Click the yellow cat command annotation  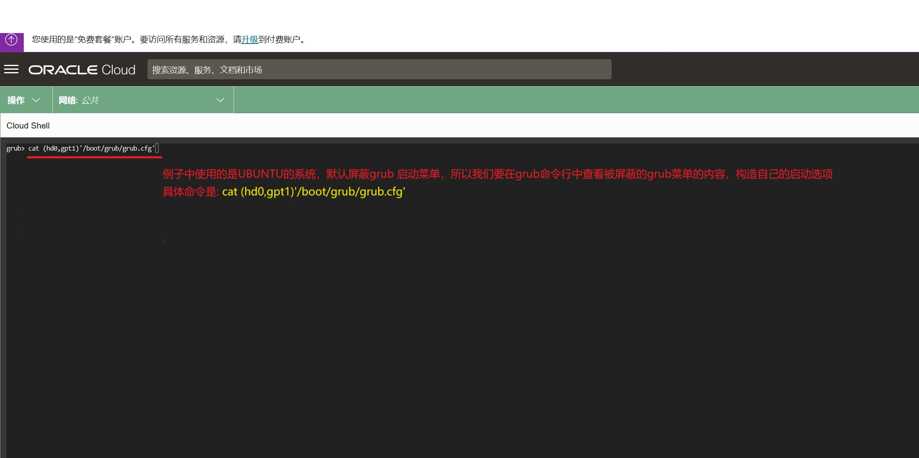coord(313,192)
